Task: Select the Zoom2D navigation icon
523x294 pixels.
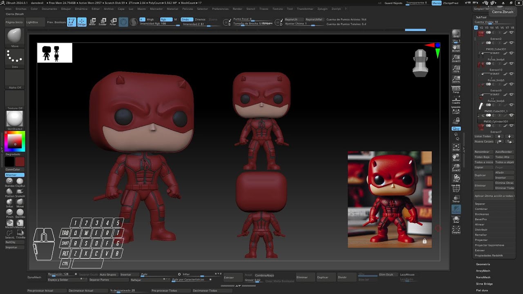Action: (456, 58)
